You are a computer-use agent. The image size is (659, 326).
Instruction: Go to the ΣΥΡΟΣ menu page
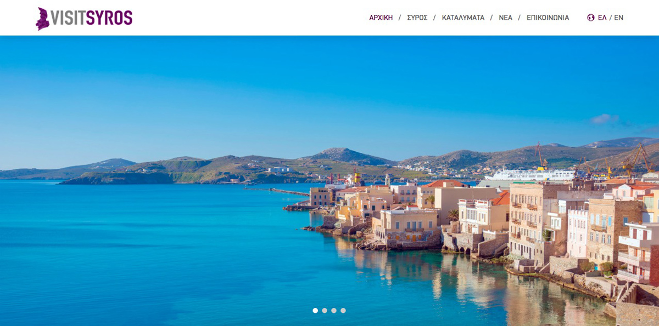(x=417, y=18)
